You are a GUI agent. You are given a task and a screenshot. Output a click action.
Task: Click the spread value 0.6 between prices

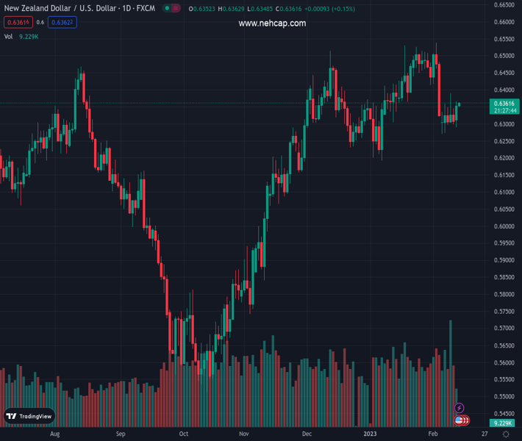coord(40,23)
